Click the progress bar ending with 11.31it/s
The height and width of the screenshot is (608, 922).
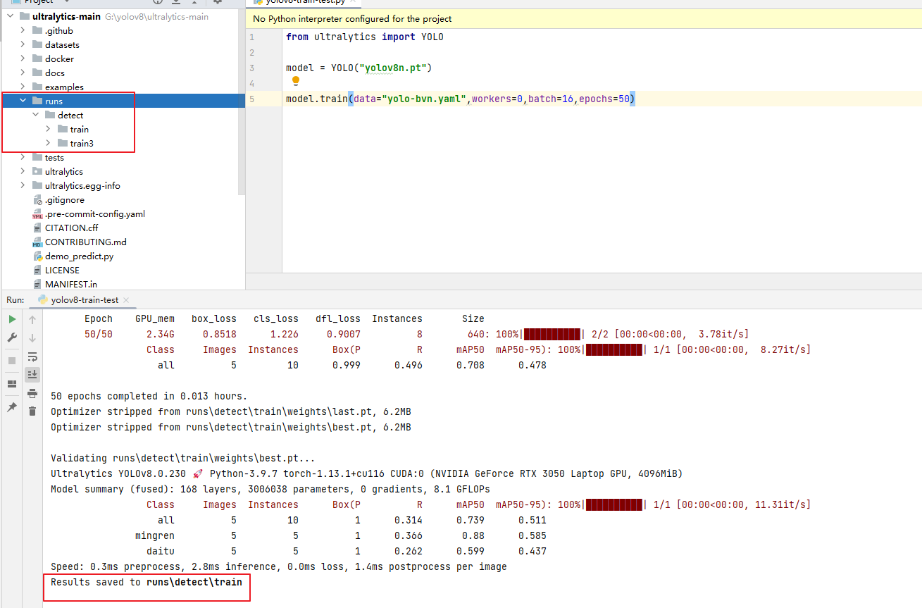pyautogui.click(x=614, y=504)
